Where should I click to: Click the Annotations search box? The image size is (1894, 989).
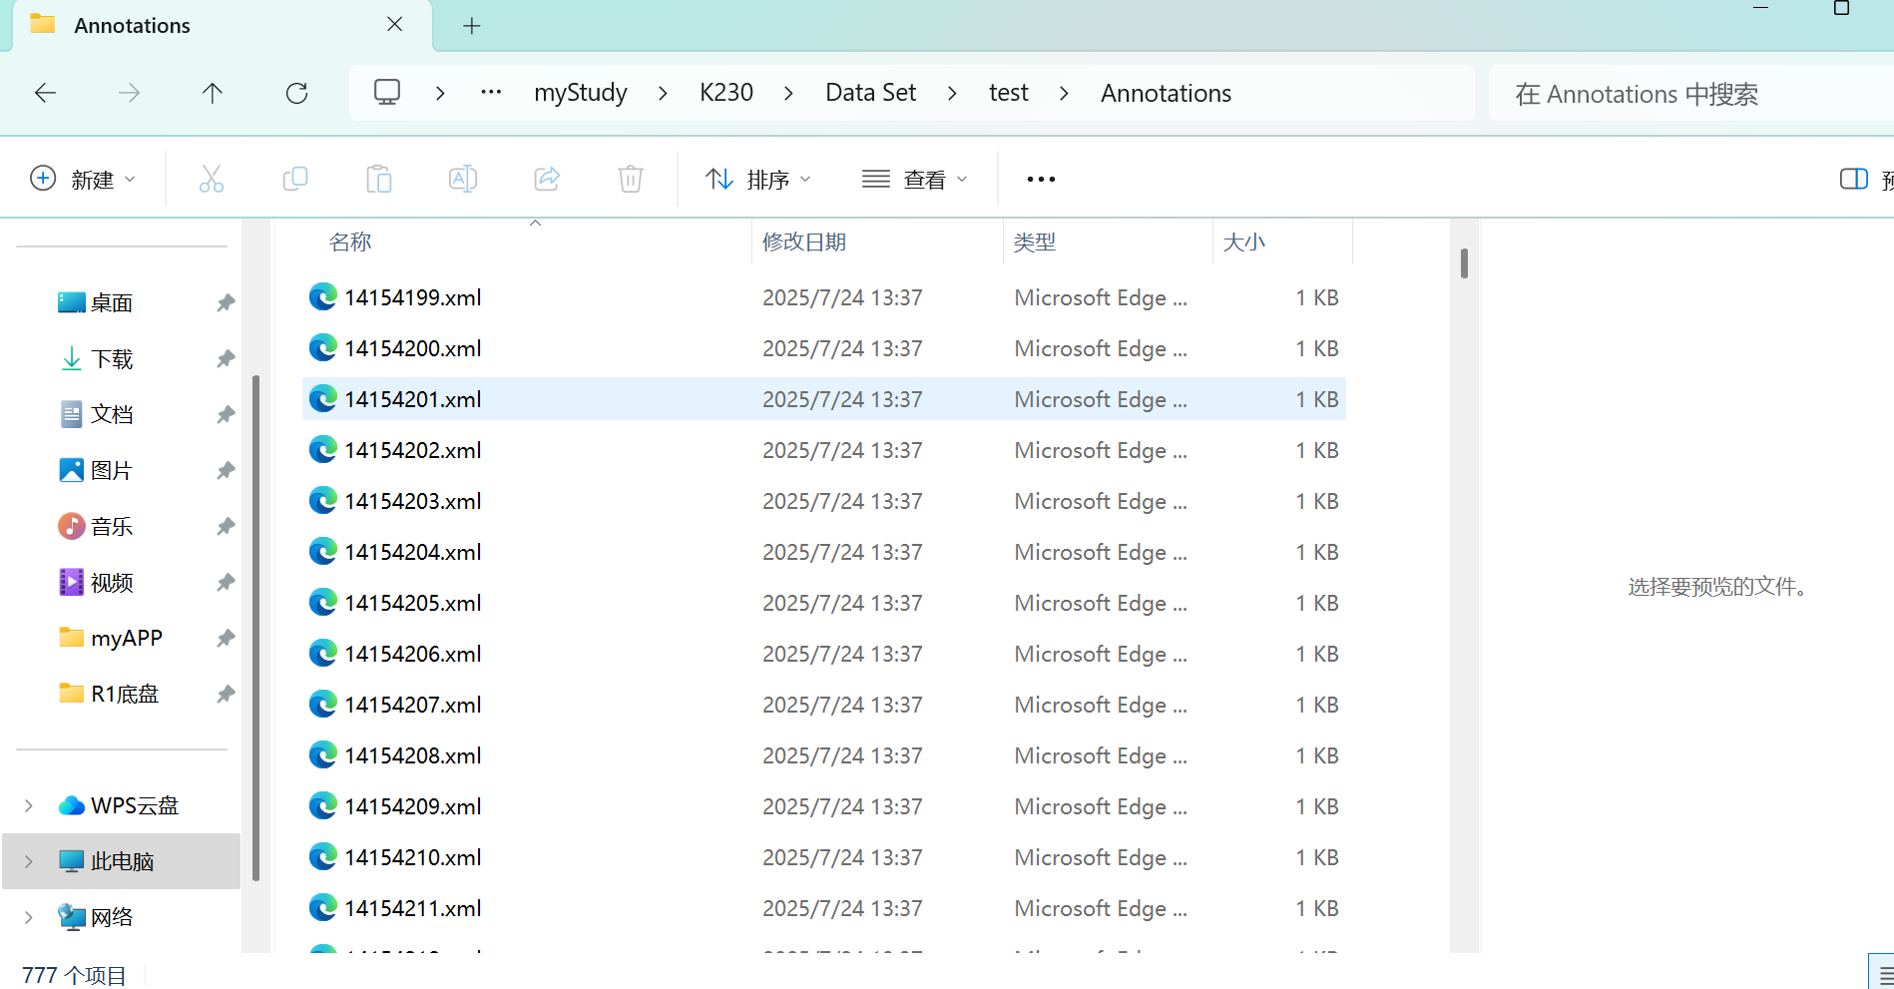[1691, 94]
